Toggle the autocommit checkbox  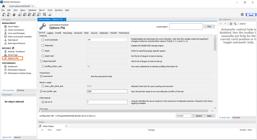(x=41, y=76)
